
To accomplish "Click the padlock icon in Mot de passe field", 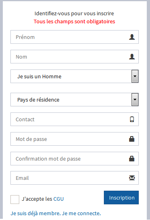I will coord(132,139).
